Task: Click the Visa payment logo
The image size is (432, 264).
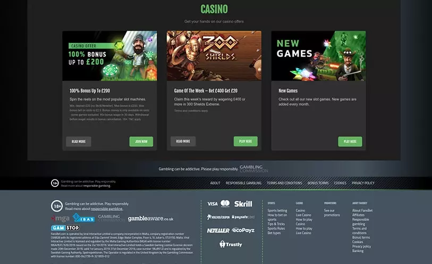Action: point(213,204)
